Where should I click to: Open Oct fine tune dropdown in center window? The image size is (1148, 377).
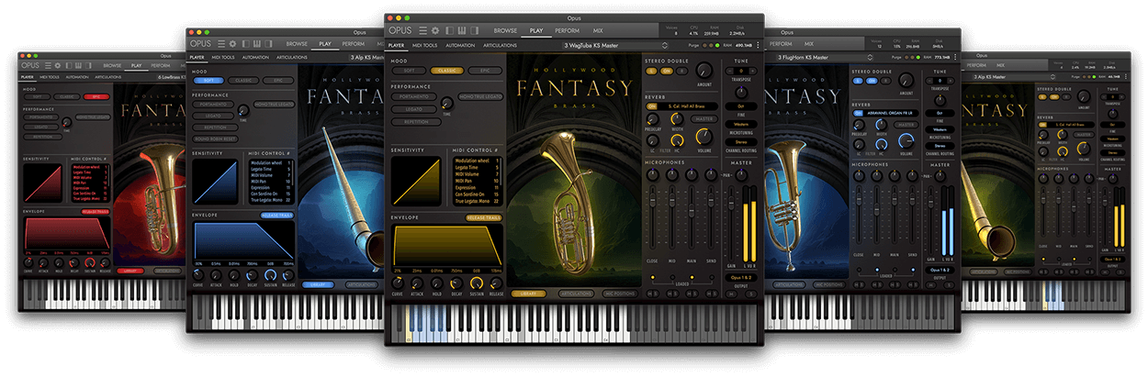click(741, 106)
